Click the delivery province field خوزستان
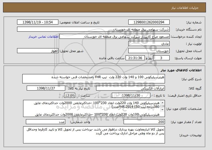The image size is (212, 150). point(149,51)
